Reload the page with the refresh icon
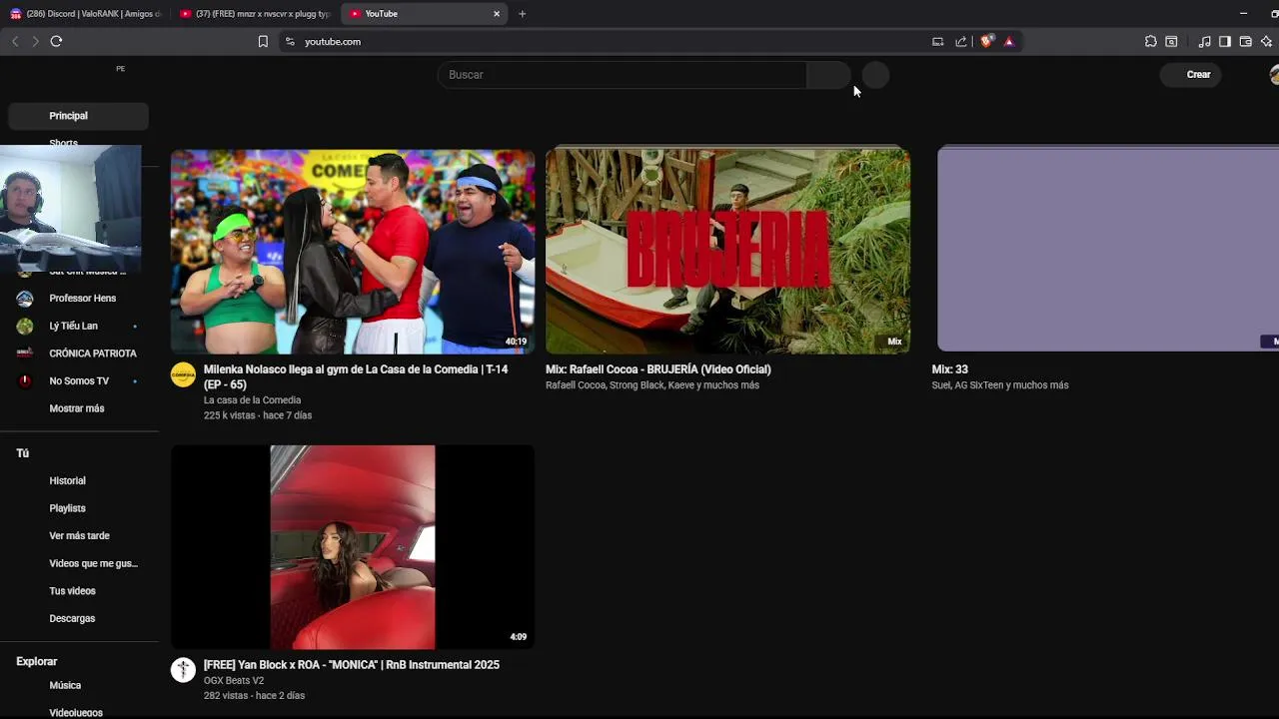This screenshot has height=719, width=1279. point(56,41)
